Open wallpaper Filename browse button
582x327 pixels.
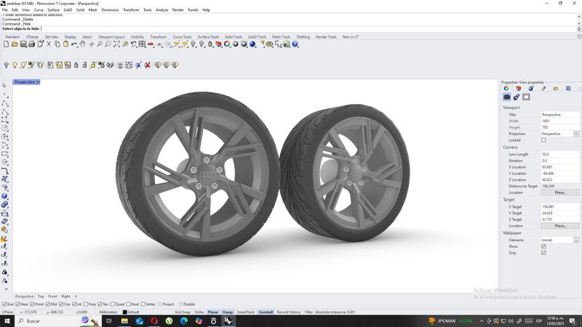(x=575, y=240)
